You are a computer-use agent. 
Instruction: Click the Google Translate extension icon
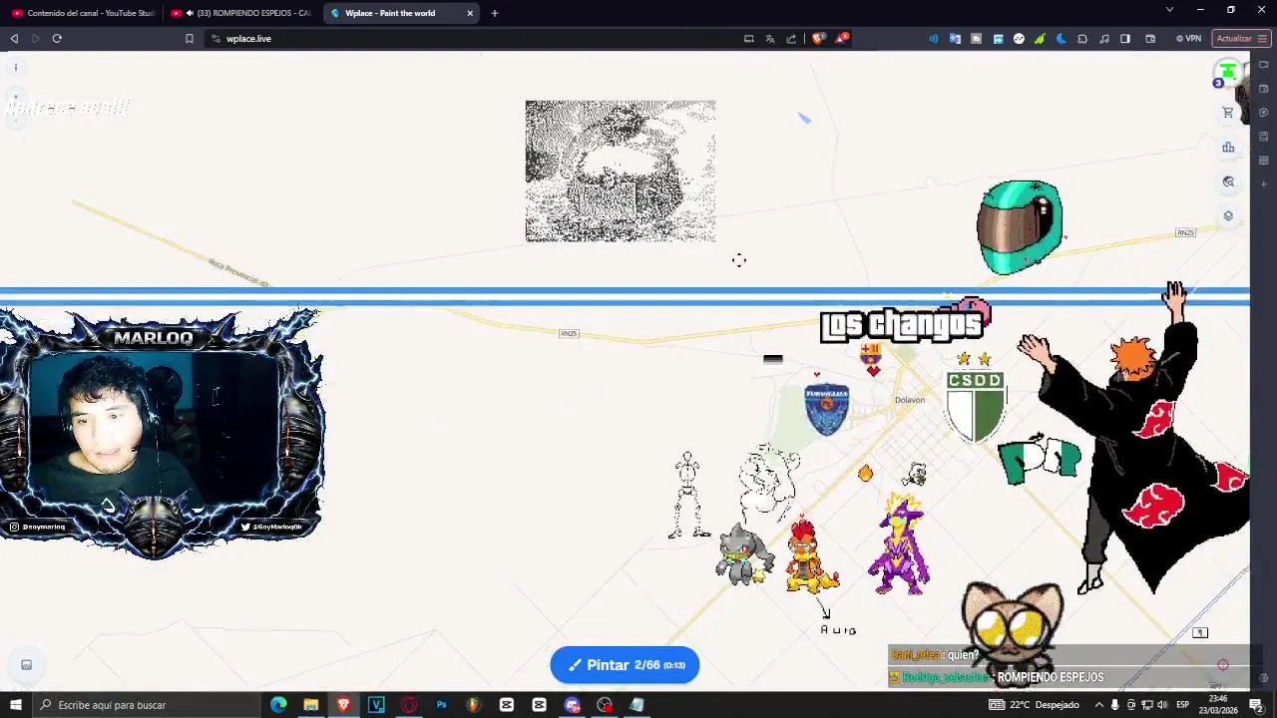[x=955, y=39]
